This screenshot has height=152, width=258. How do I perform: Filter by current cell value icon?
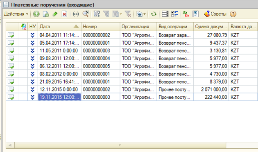tap(97, 14)
